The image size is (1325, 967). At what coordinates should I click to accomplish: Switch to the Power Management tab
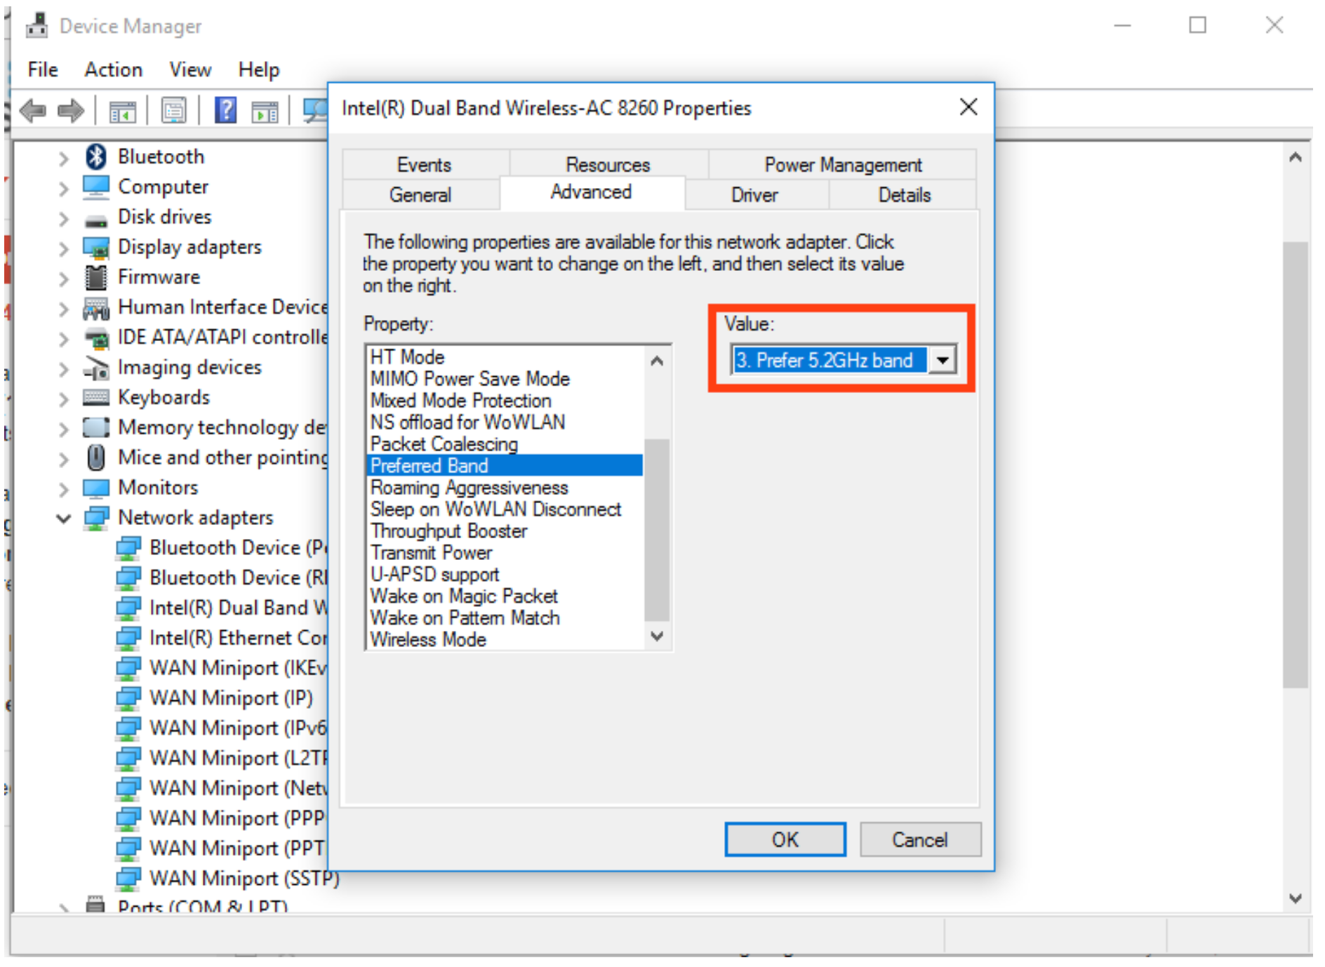pos(843,164)
